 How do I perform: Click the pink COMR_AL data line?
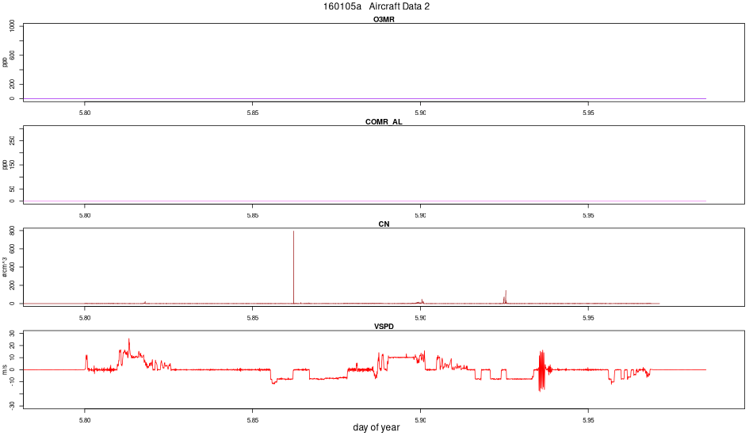(x=365, y=201)
